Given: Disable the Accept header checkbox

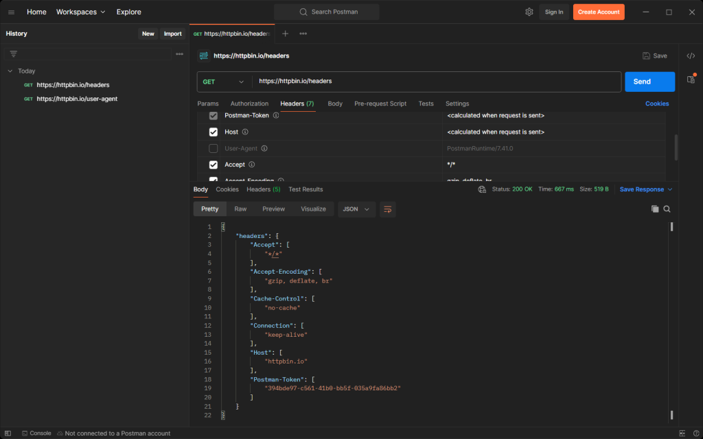Looking at the screenshot, I should pyautogui.click(x=214, y=165).
